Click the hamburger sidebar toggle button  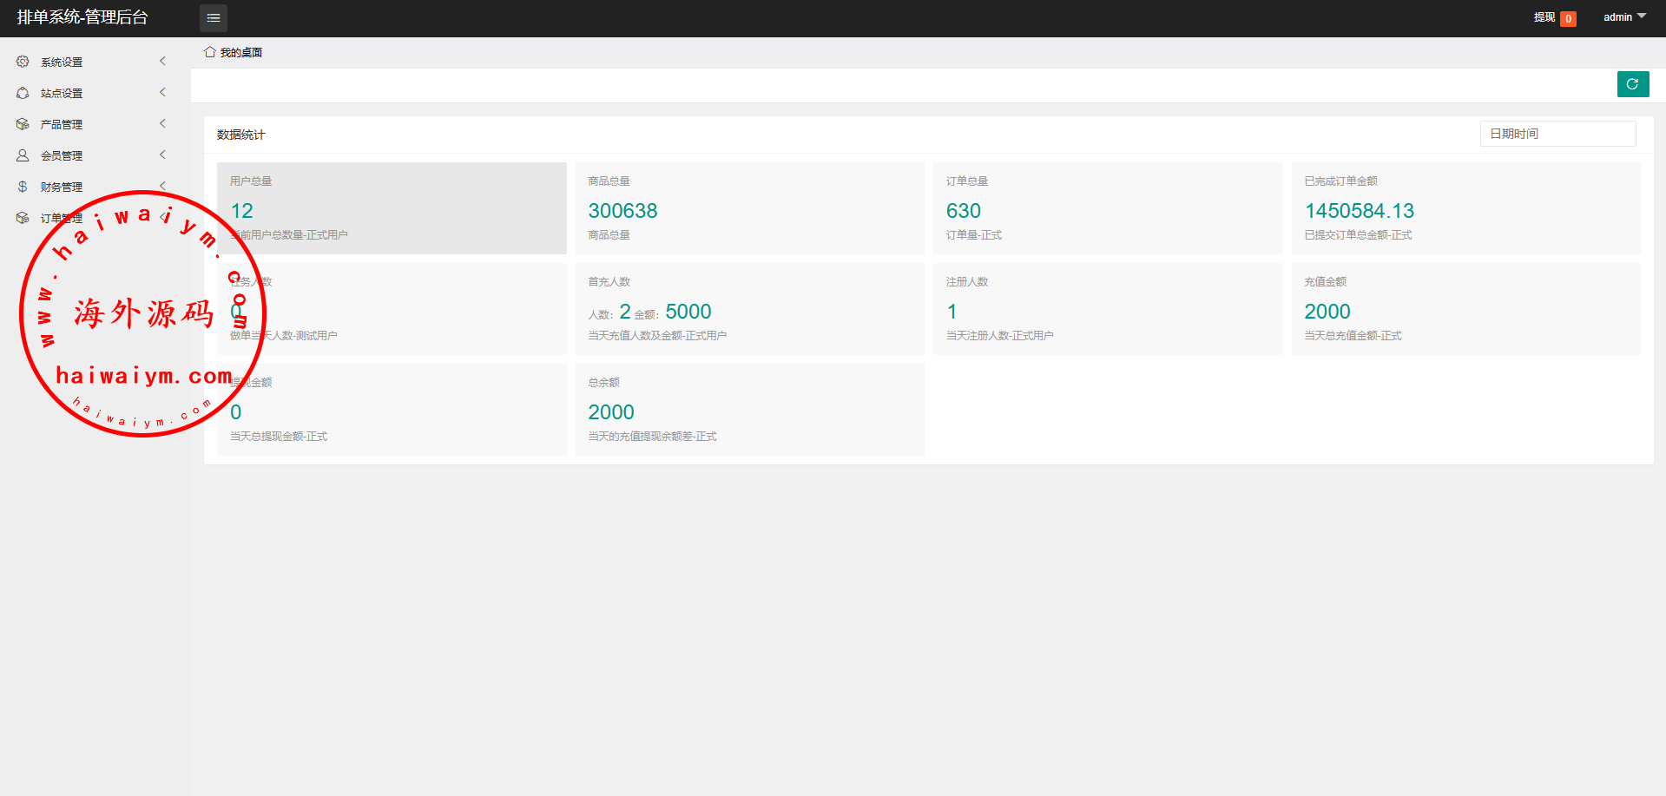pos(214,18)
